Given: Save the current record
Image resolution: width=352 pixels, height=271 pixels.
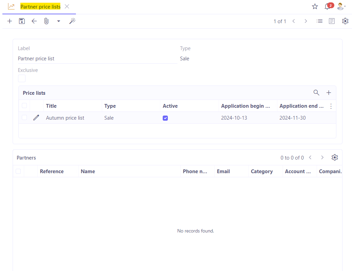Looking at the screenshot, I should (x=22, y=21).
